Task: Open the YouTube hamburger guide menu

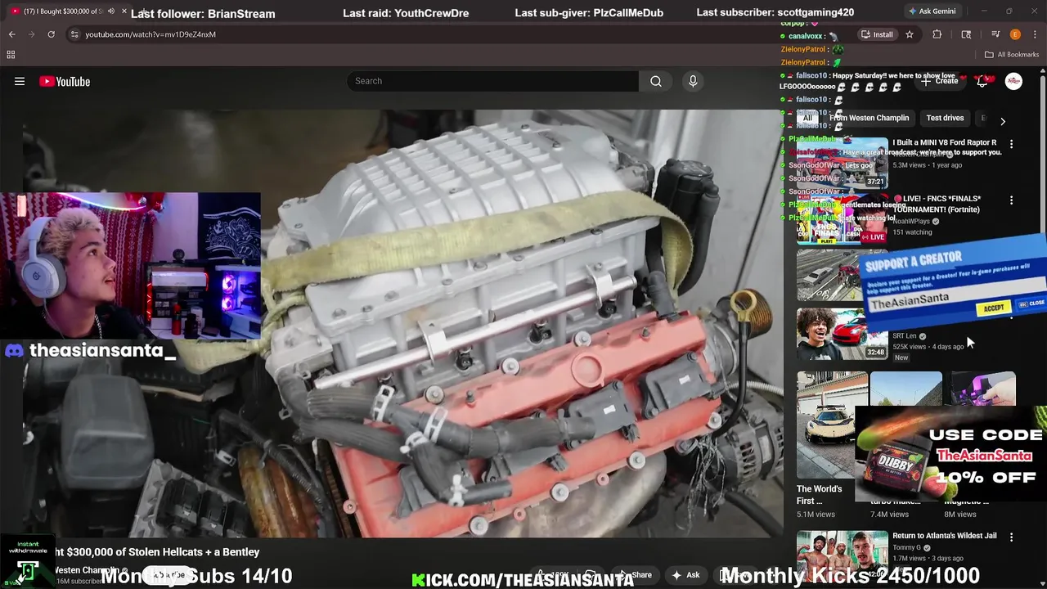Action: tap(20, 81)
